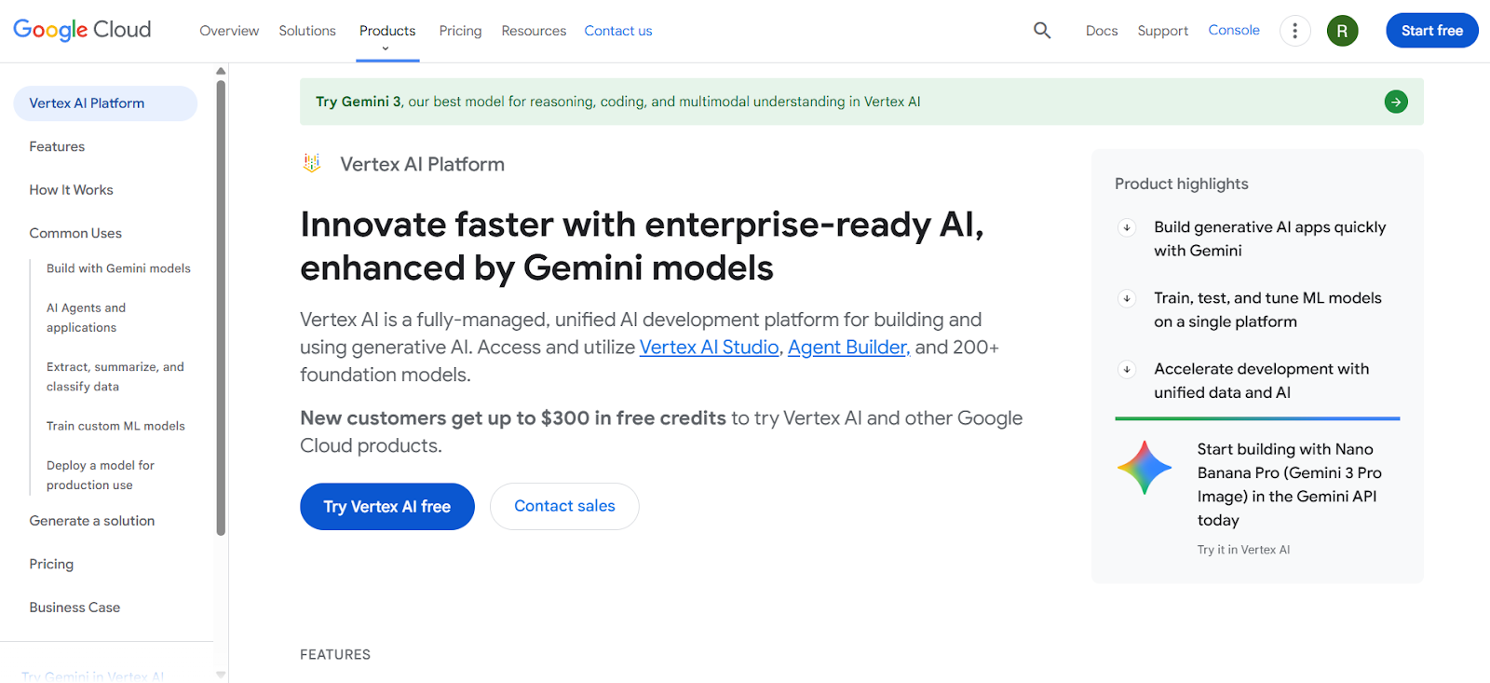Open the Overview nav item
Viewport: 1490px width, 683px height.
tap(229, 31)
